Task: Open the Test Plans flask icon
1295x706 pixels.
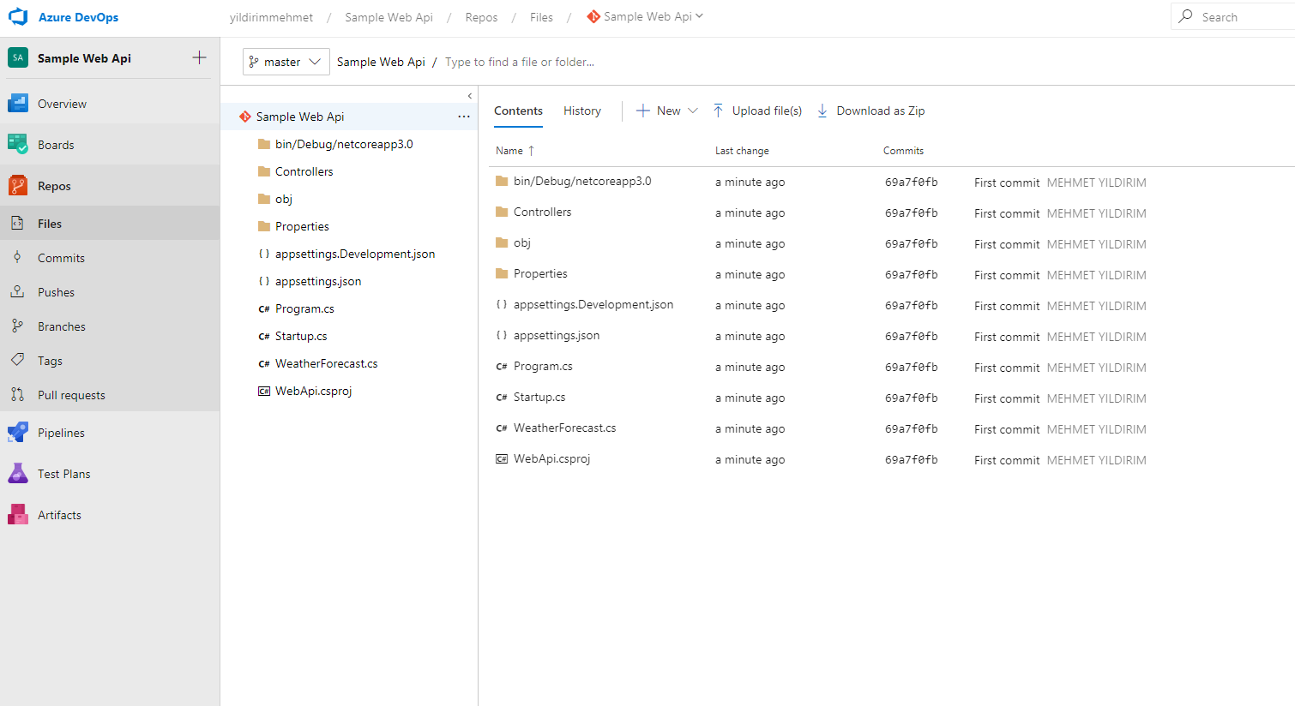Action: [x=18, y=474]
